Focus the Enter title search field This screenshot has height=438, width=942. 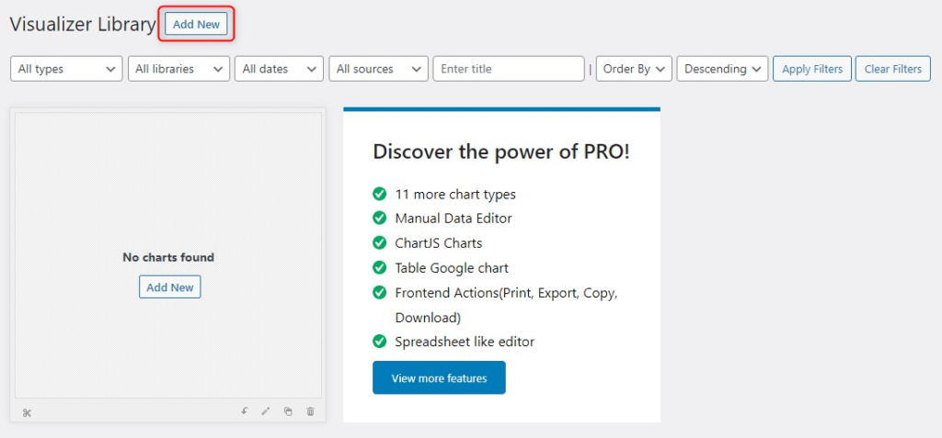tap(509, 69)
